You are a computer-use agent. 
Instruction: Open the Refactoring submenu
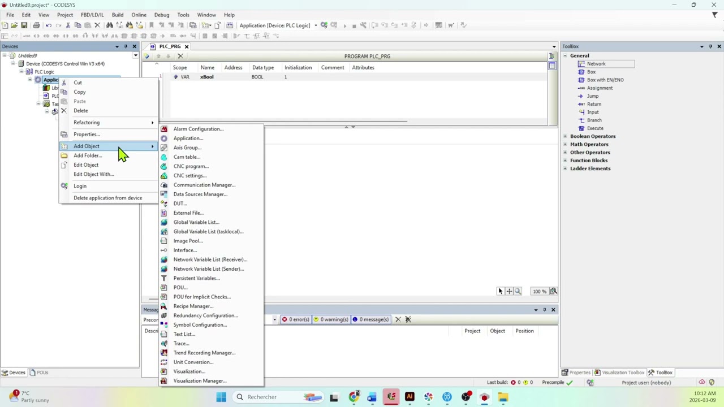tap(107, 122)
